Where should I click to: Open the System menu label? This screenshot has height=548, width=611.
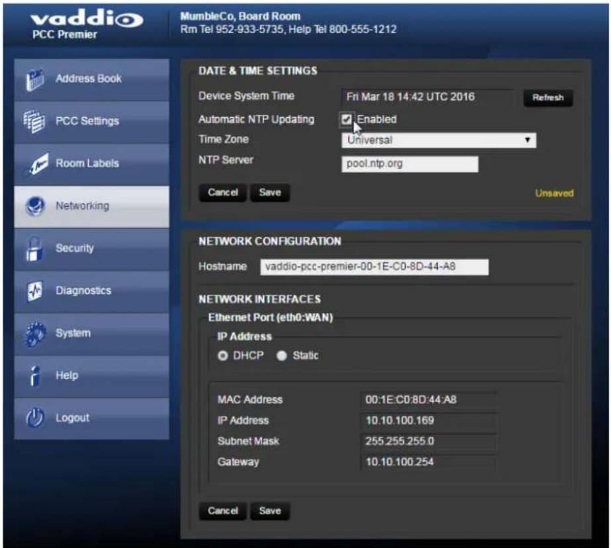tap(73, 333)
